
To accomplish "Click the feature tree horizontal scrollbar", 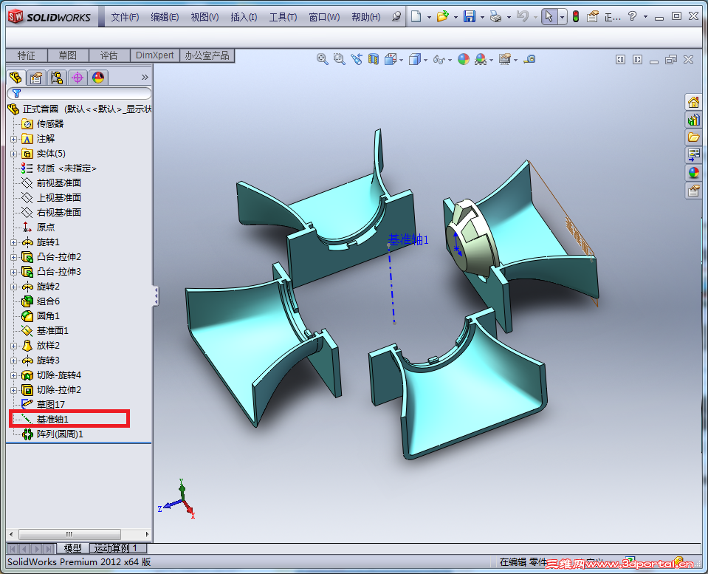I will pos(69,534).
